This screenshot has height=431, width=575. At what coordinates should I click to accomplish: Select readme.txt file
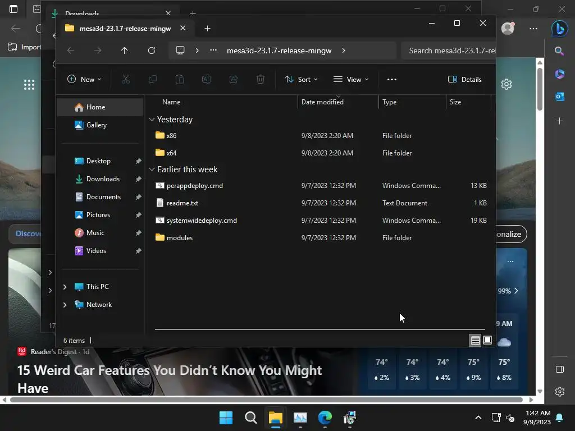(x=320, y=203)
